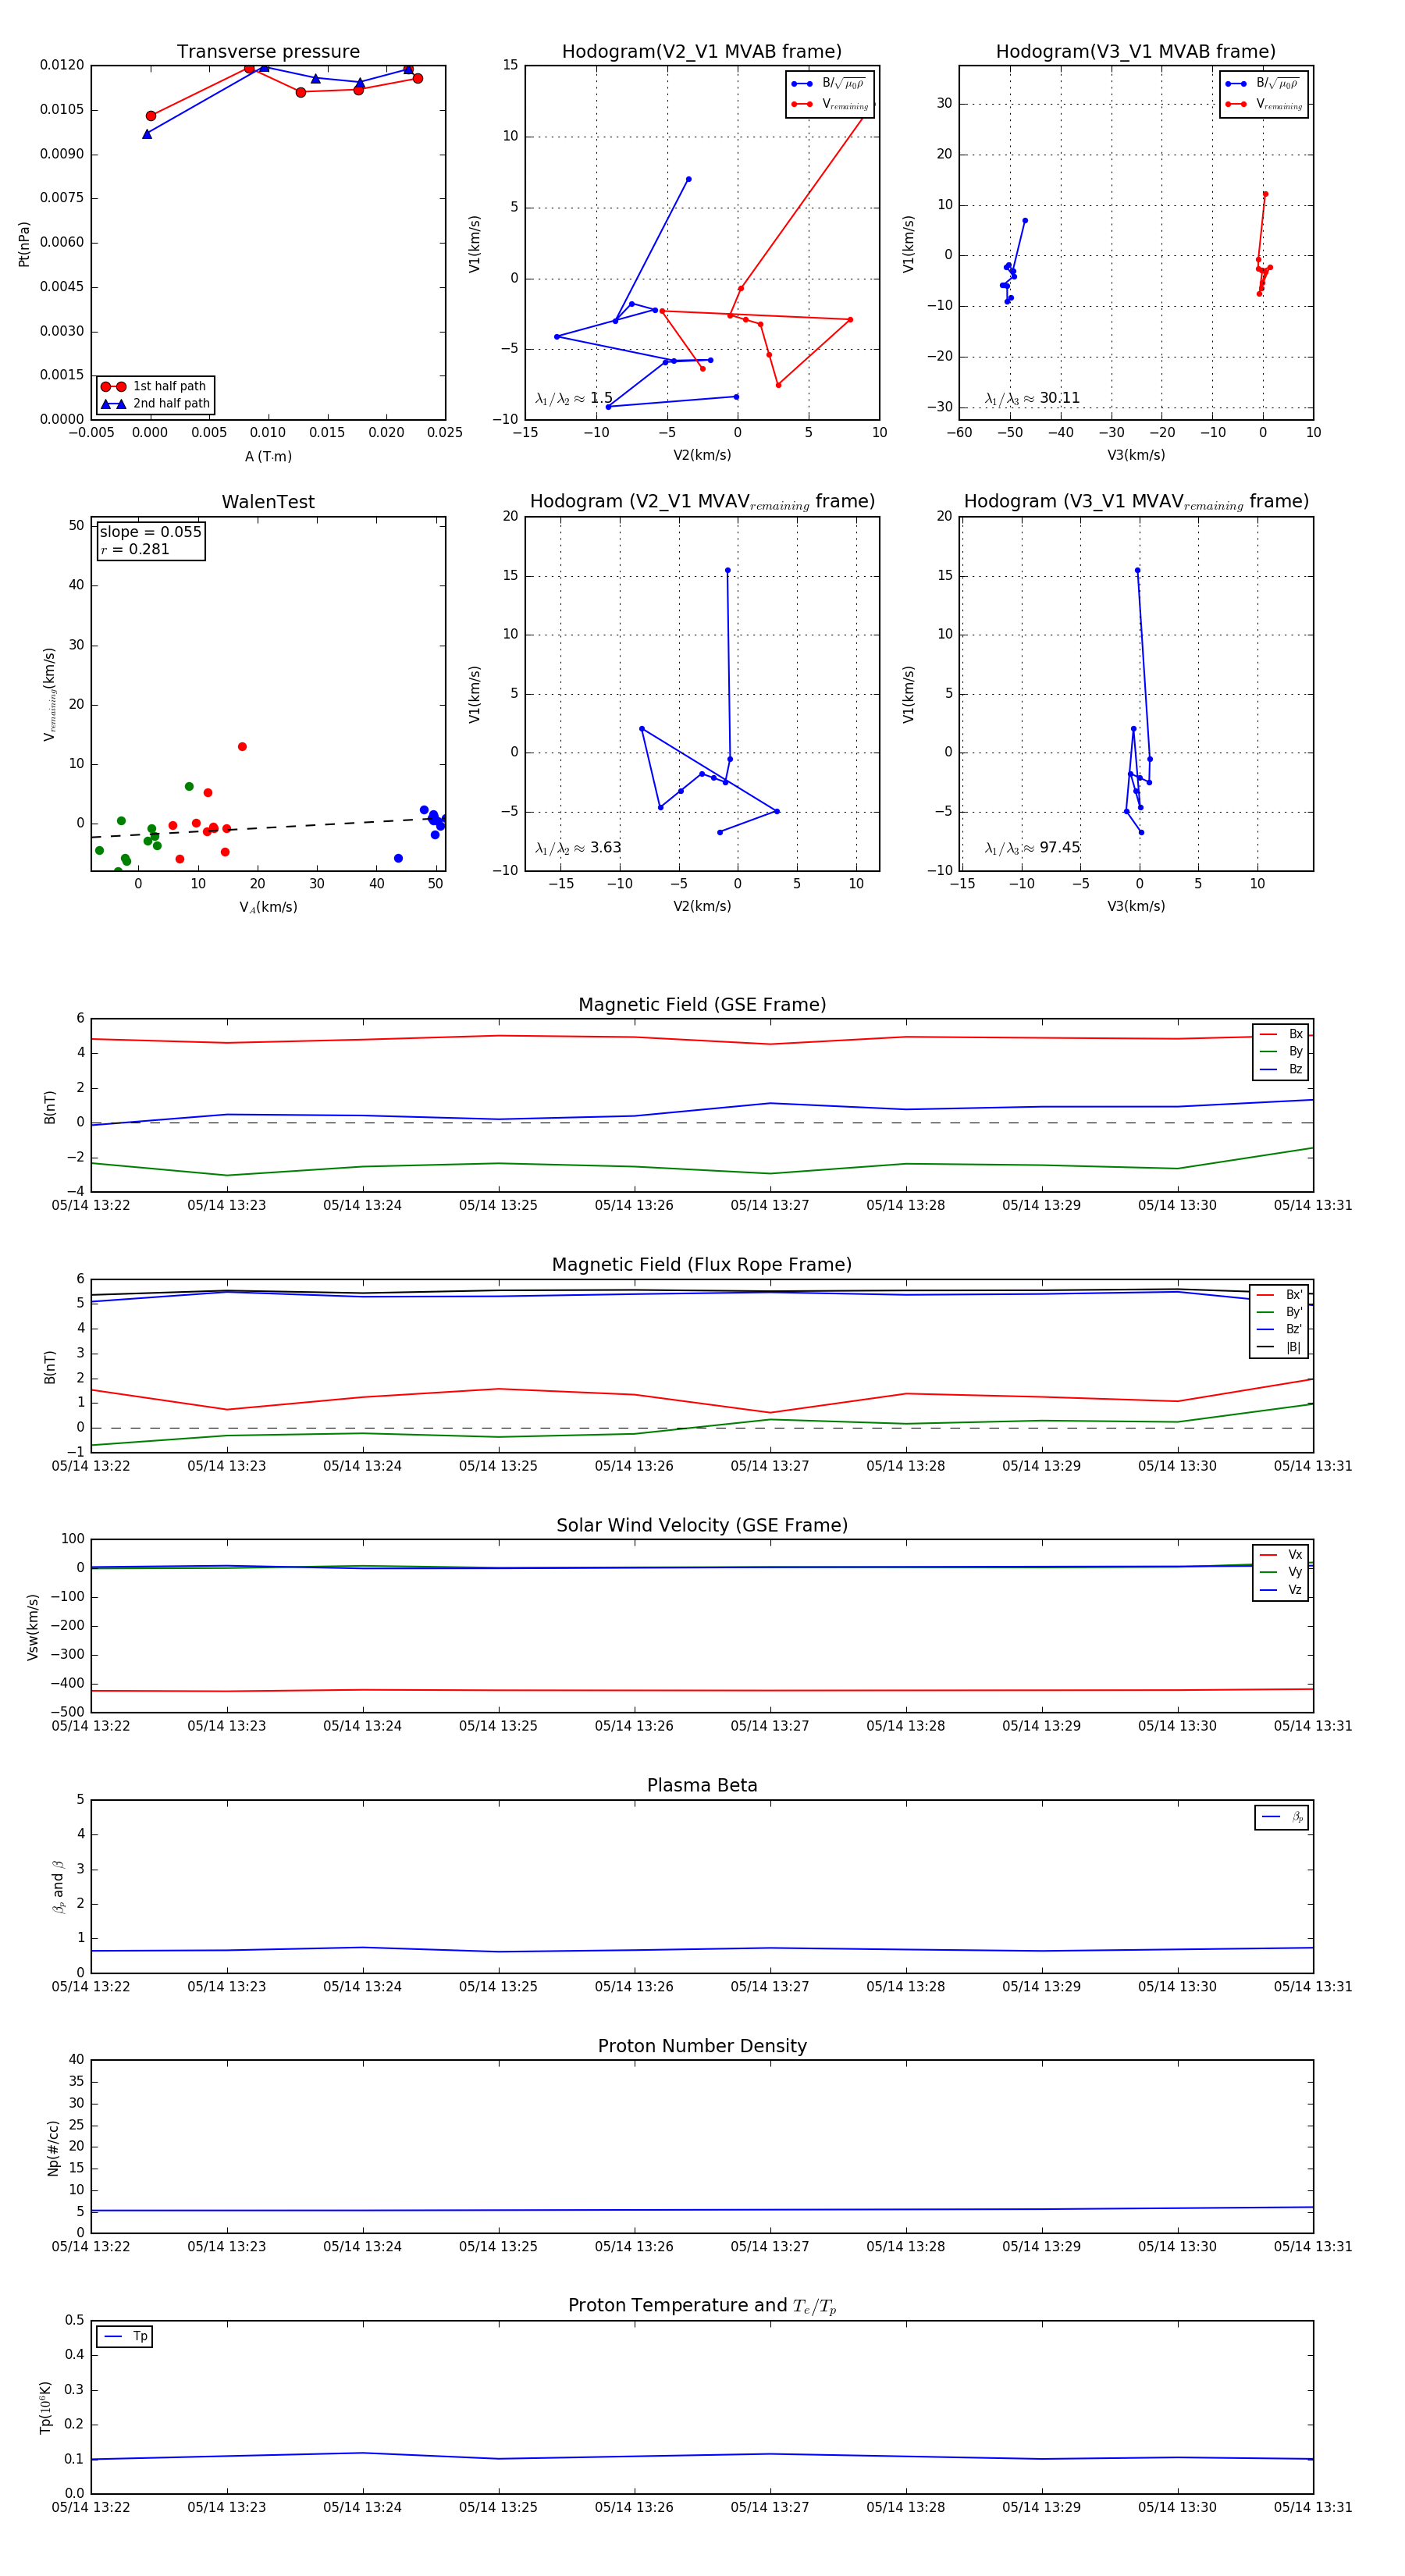Screen dimensions: 1405x2576
Task: Click the V_A(km/s) axis label in WalenTest
Action: click(268, 908)
